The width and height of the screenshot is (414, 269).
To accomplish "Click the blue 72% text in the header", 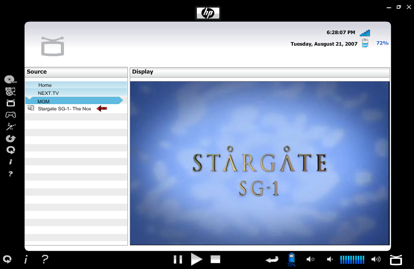I will coord(382,43).
